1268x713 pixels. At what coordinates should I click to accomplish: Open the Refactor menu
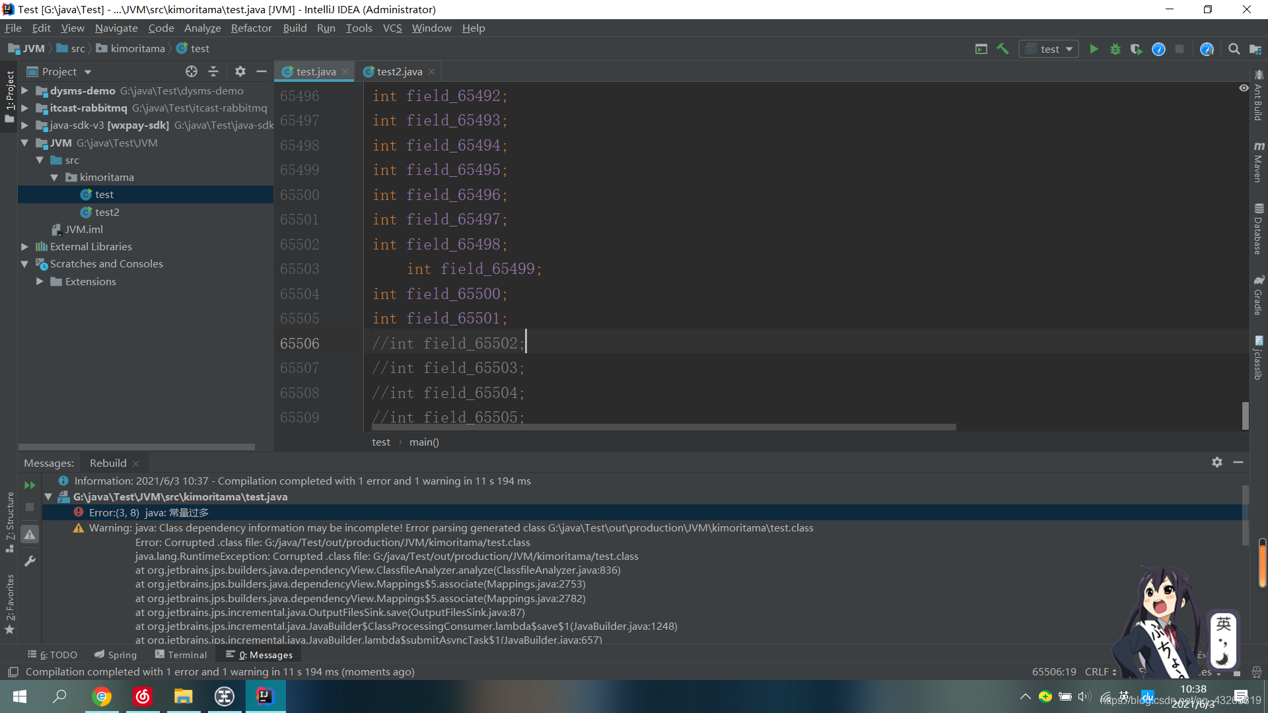pos(251,28)
